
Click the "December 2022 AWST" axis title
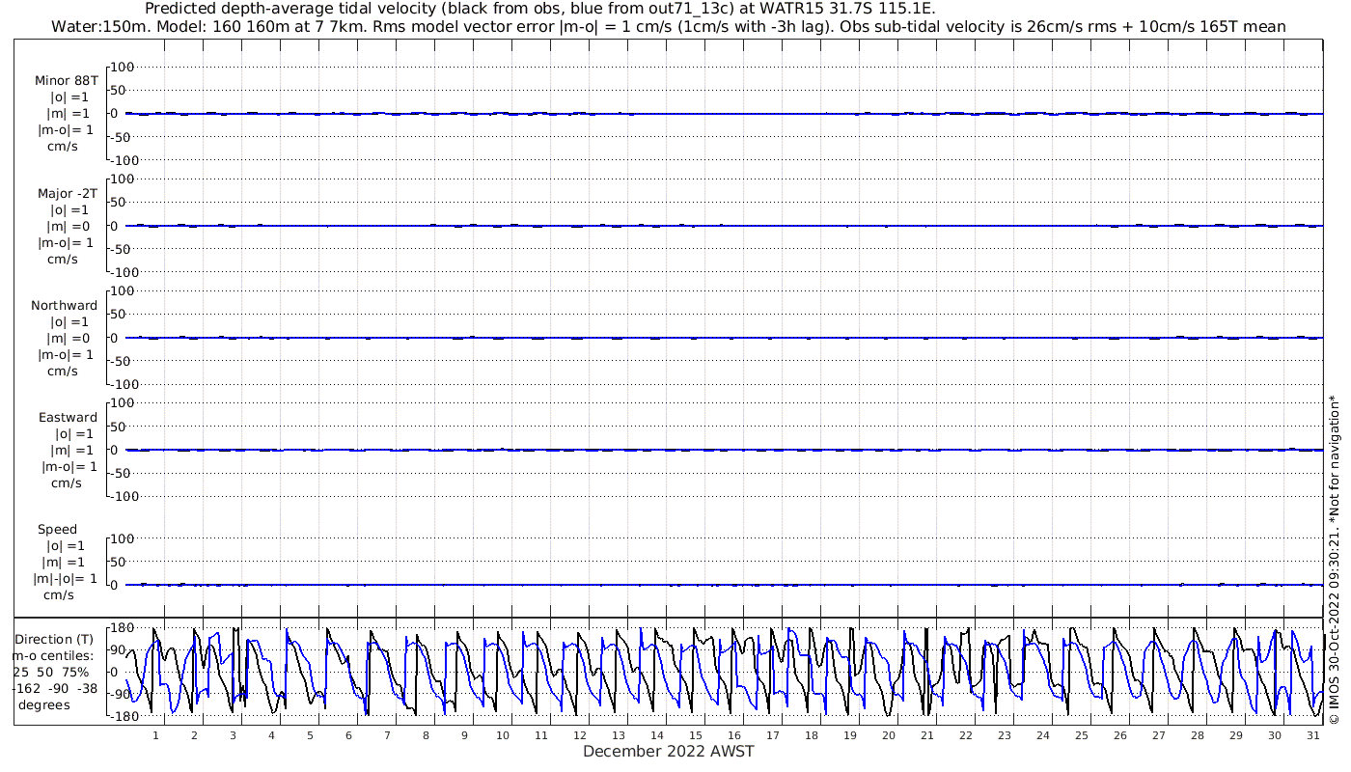coord(668,751)
